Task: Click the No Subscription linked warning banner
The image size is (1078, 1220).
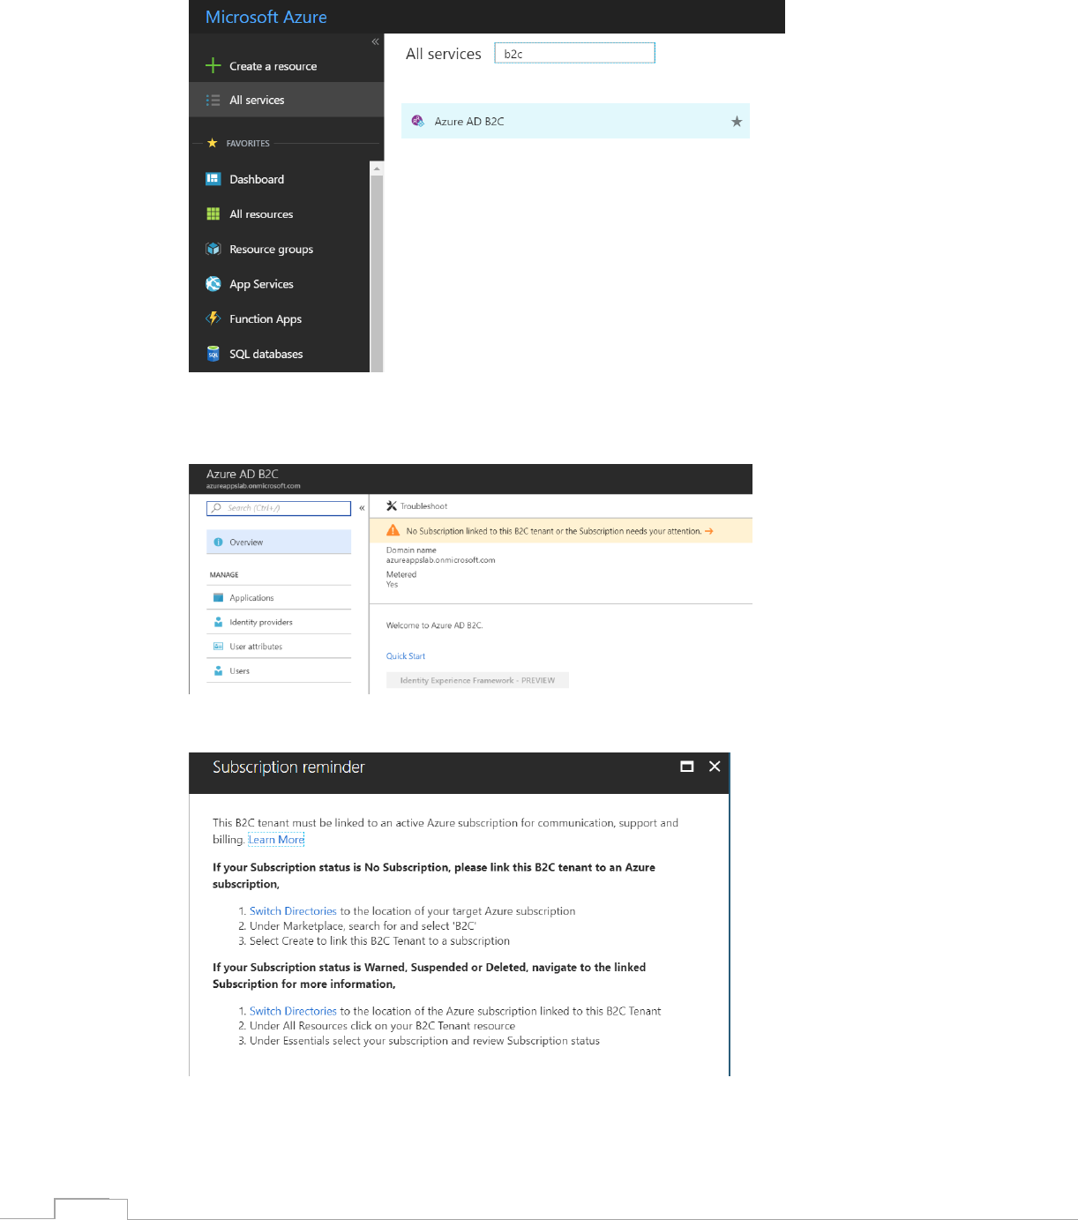Action: click(560, 530)
